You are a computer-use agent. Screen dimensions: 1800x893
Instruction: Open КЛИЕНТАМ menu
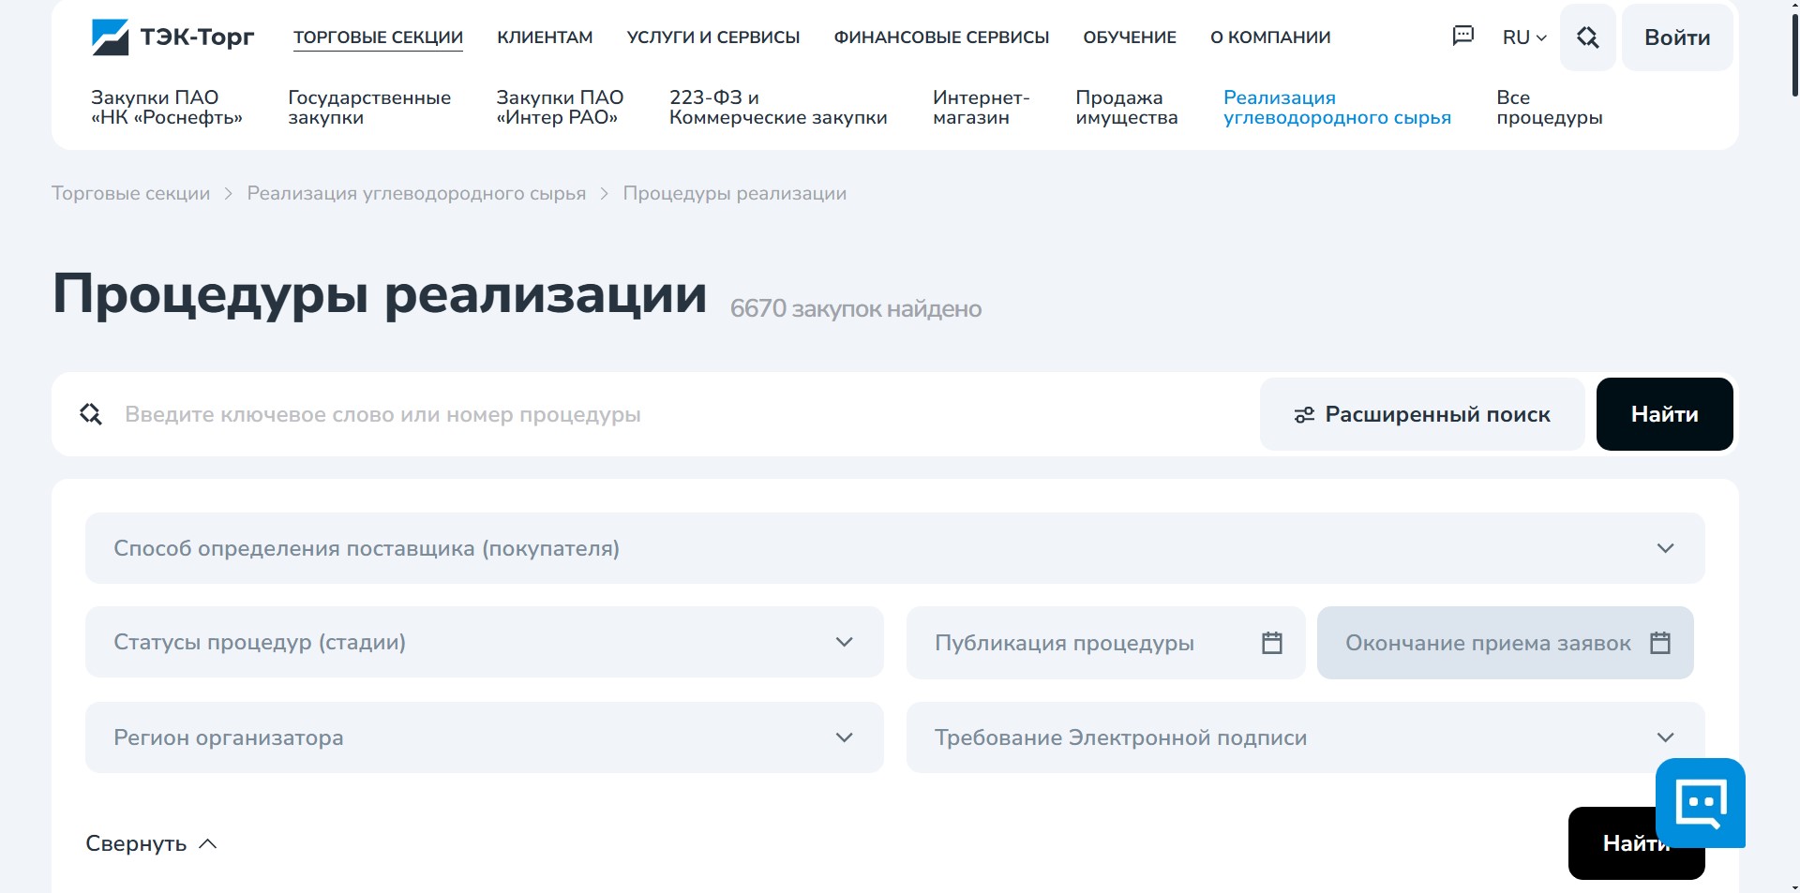[545, 37]
